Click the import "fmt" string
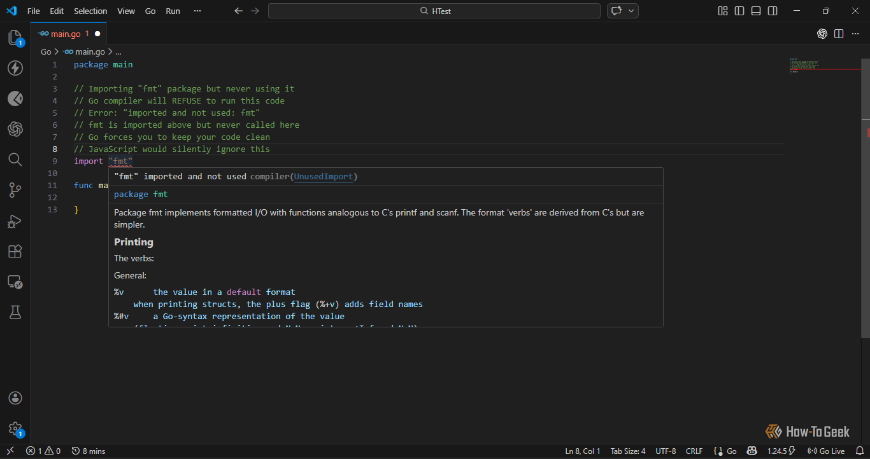The height and width of the screenshot is (459, 870). coord(120,161)
